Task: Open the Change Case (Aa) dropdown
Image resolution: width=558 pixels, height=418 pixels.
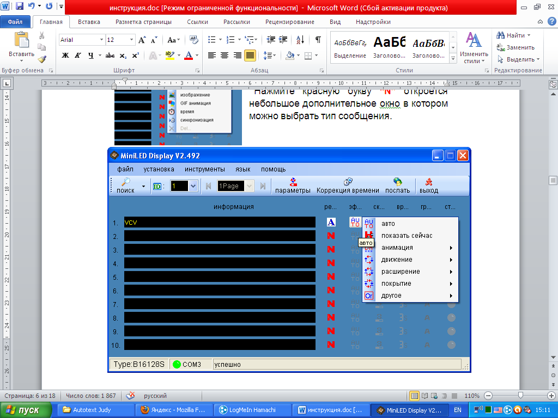Action: 174,40
